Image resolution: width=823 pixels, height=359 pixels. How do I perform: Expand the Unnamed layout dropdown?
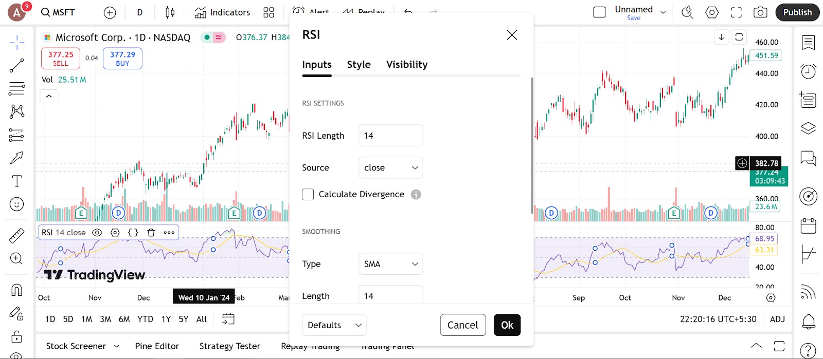[x=663, y=12]
